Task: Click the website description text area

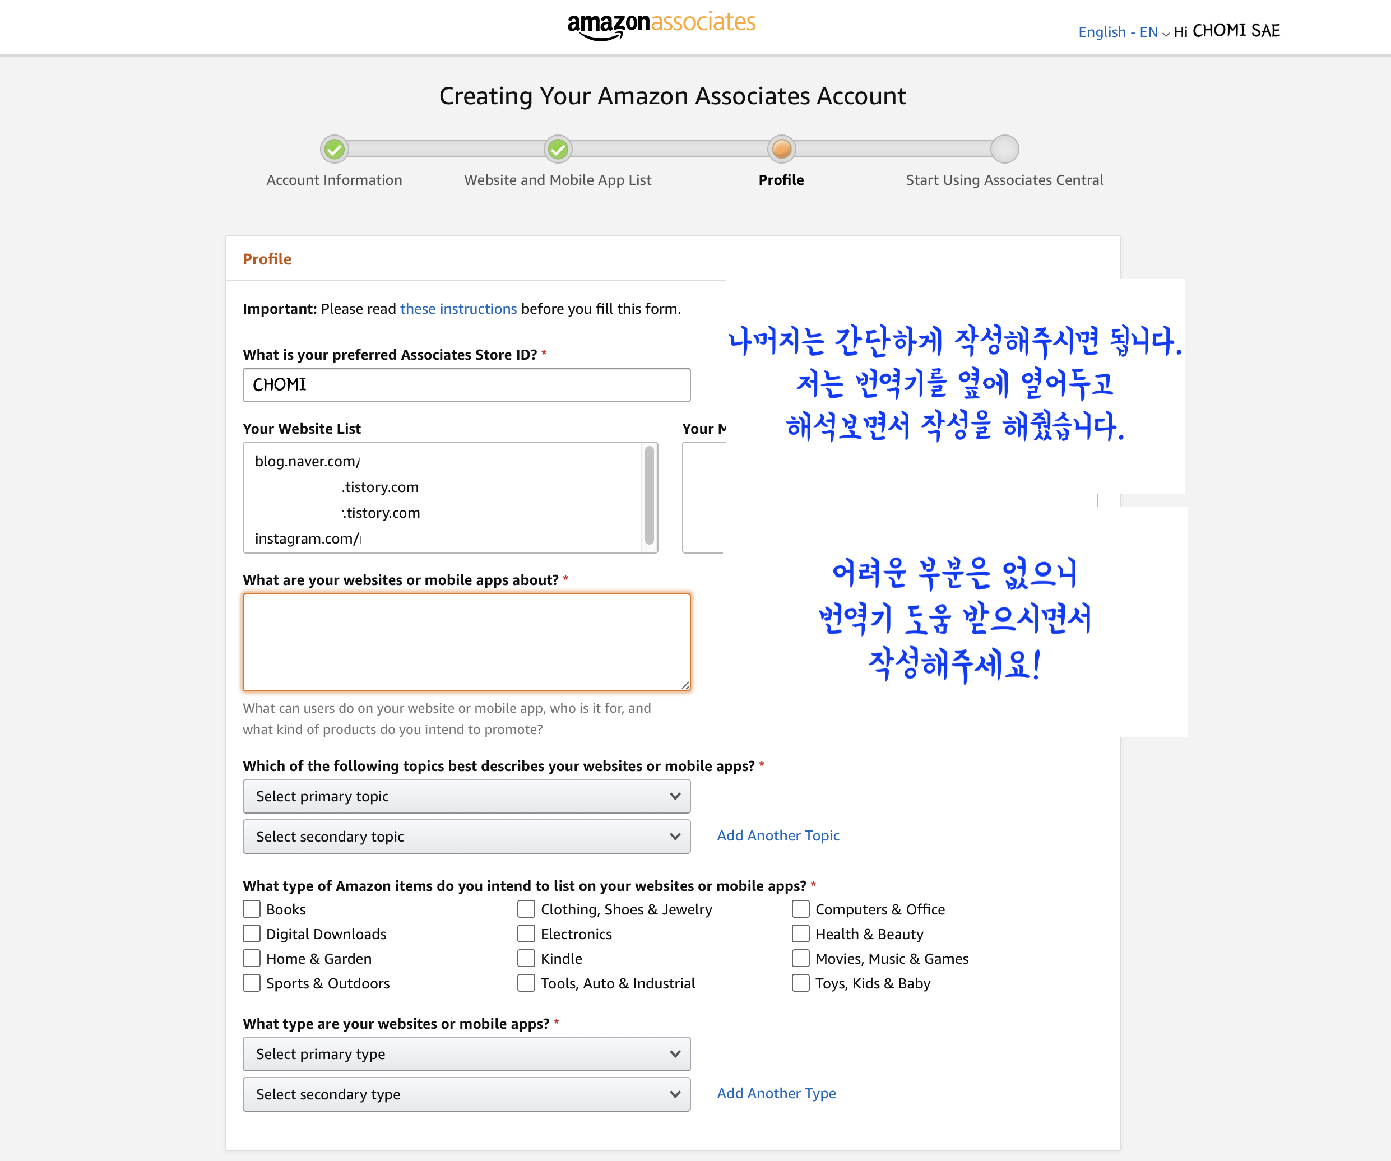Action: click(x=466, y=642)
